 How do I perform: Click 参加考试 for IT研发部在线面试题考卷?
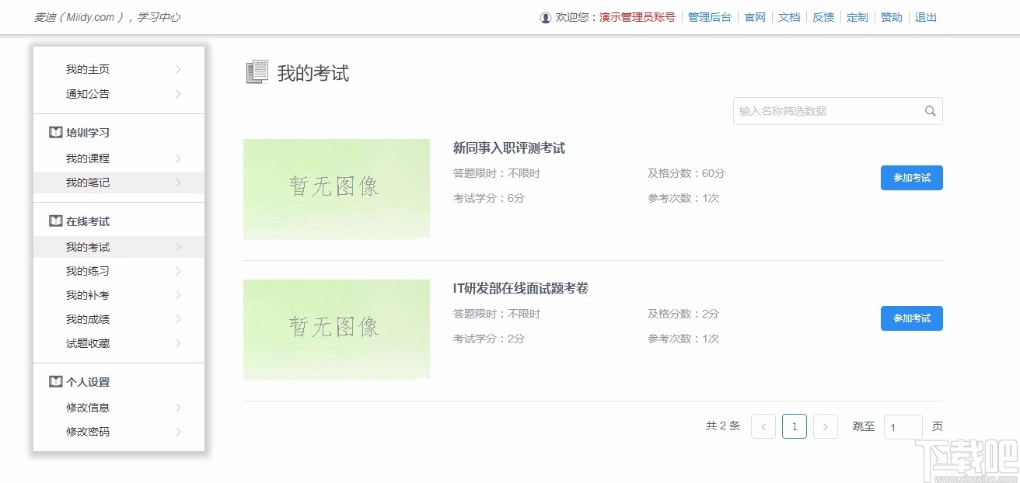(911, 318)
